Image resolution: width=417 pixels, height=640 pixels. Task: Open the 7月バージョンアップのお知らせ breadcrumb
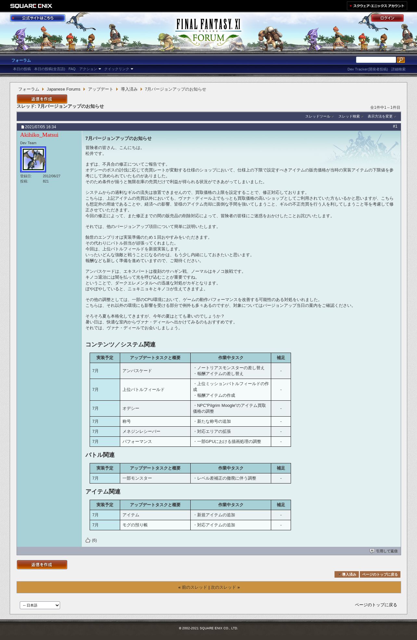175,89
